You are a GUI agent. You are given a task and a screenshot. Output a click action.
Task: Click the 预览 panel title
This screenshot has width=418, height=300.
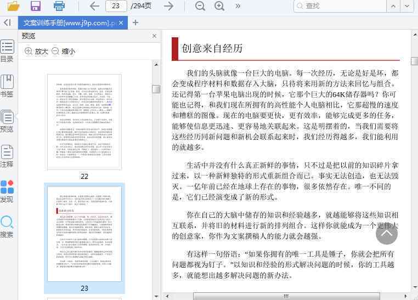tap(29, 36)
